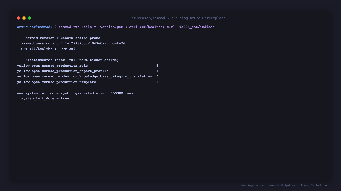
Task: Click the 'GET :80/healthz : HTTP 200' line
Action: [48, 49]
